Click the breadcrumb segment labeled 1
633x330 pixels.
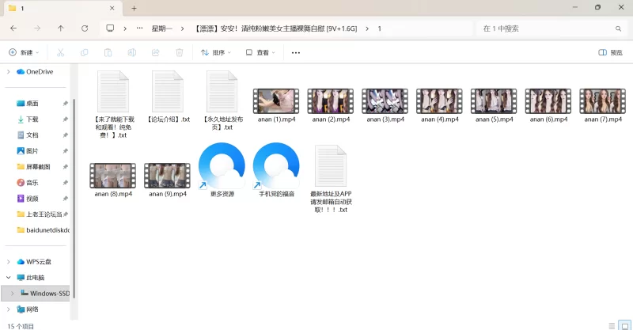click(380, 28)
